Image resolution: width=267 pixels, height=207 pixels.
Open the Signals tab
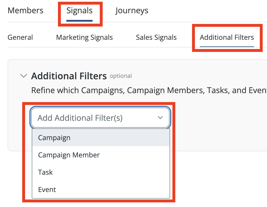[x=80, y=11]
